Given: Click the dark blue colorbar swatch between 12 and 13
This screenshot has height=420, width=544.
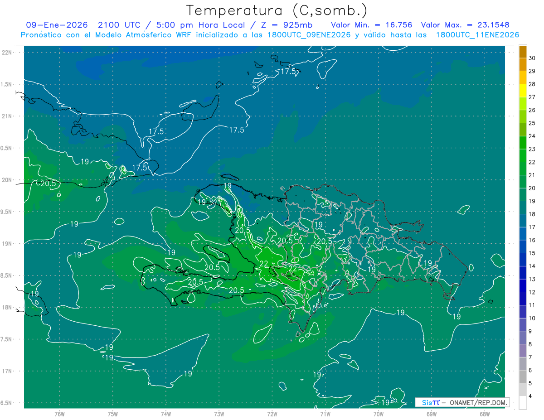Looking at the screenshot, I should pos(523,286).
